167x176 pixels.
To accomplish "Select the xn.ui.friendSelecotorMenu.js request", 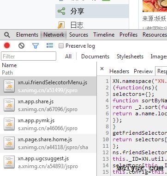I will (x=48, y=86).
